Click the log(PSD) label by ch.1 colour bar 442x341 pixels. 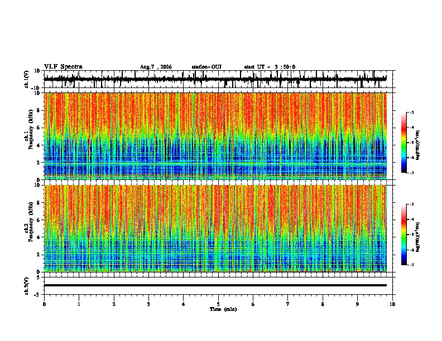tap(418, 145)
